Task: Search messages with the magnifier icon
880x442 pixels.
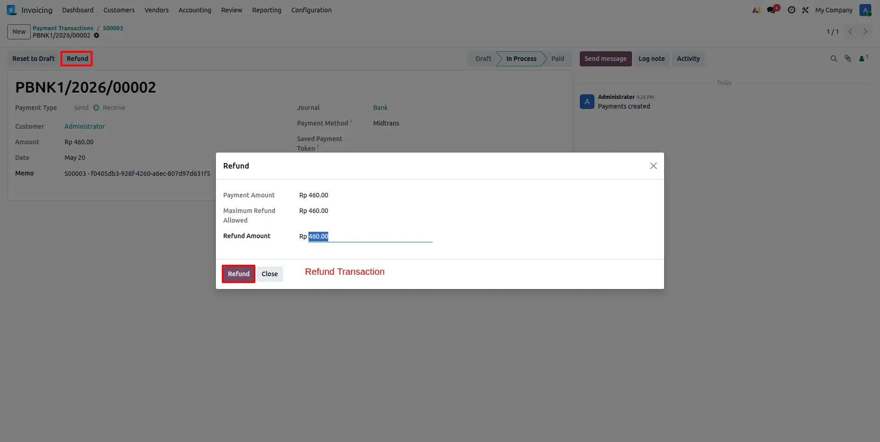Action: point(834,59)
